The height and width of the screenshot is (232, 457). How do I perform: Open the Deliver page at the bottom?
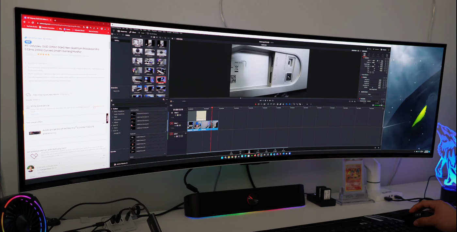(x=284, y=150)
